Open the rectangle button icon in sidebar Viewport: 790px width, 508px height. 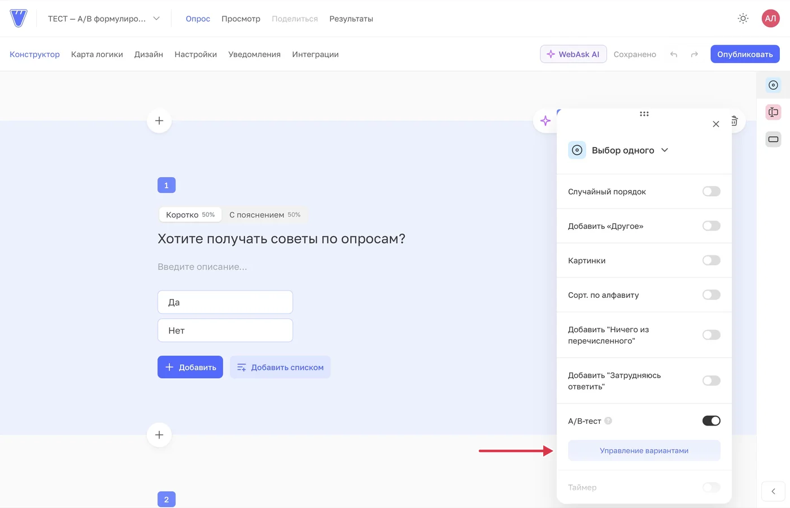point(774,140)
